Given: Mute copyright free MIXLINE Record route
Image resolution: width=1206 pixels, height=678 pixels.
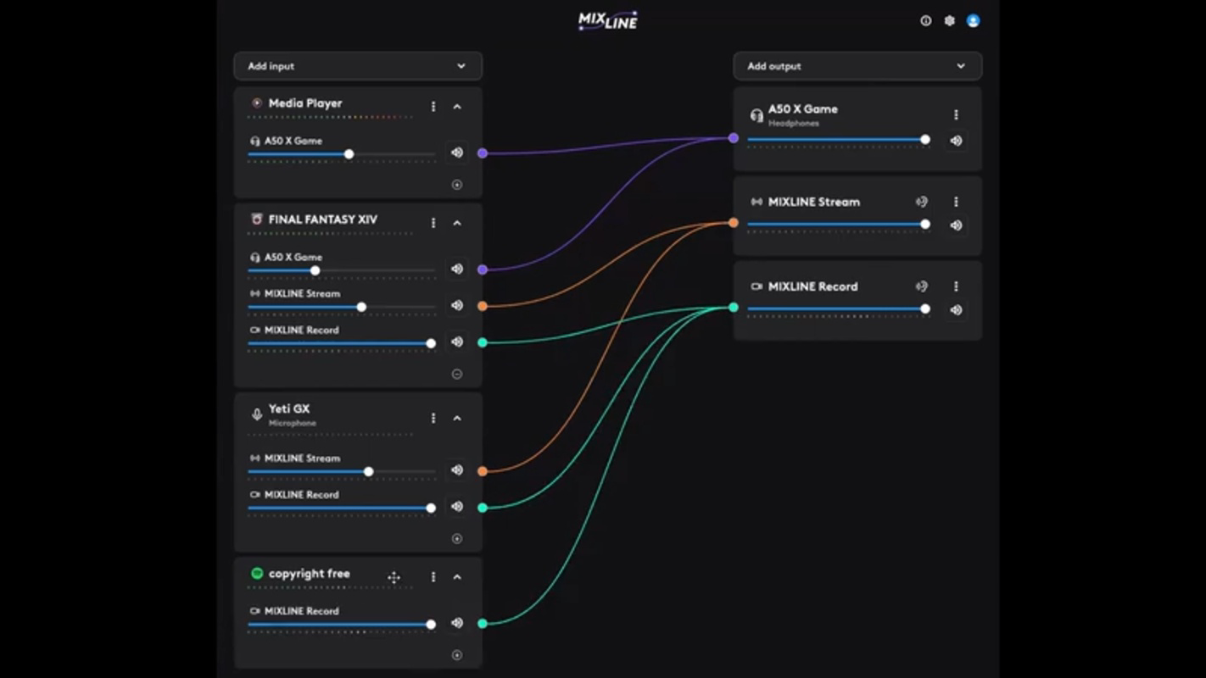Looking at the screenshot, I should (457, 623).
